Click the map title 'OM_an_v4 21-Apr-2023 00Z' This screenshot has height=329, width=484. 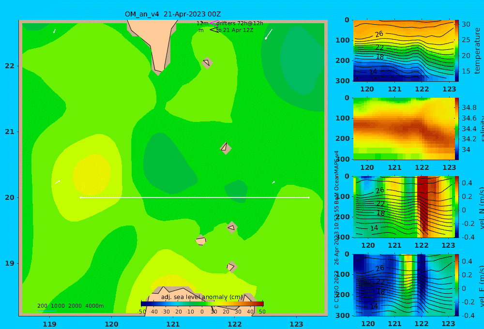(x=173, y=14)
